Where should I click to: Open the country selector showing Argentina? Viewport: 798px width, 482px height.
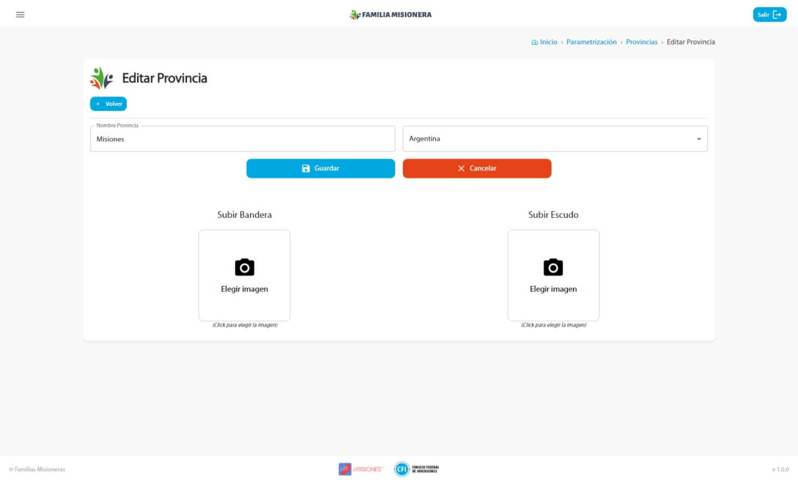coord(549,139)
